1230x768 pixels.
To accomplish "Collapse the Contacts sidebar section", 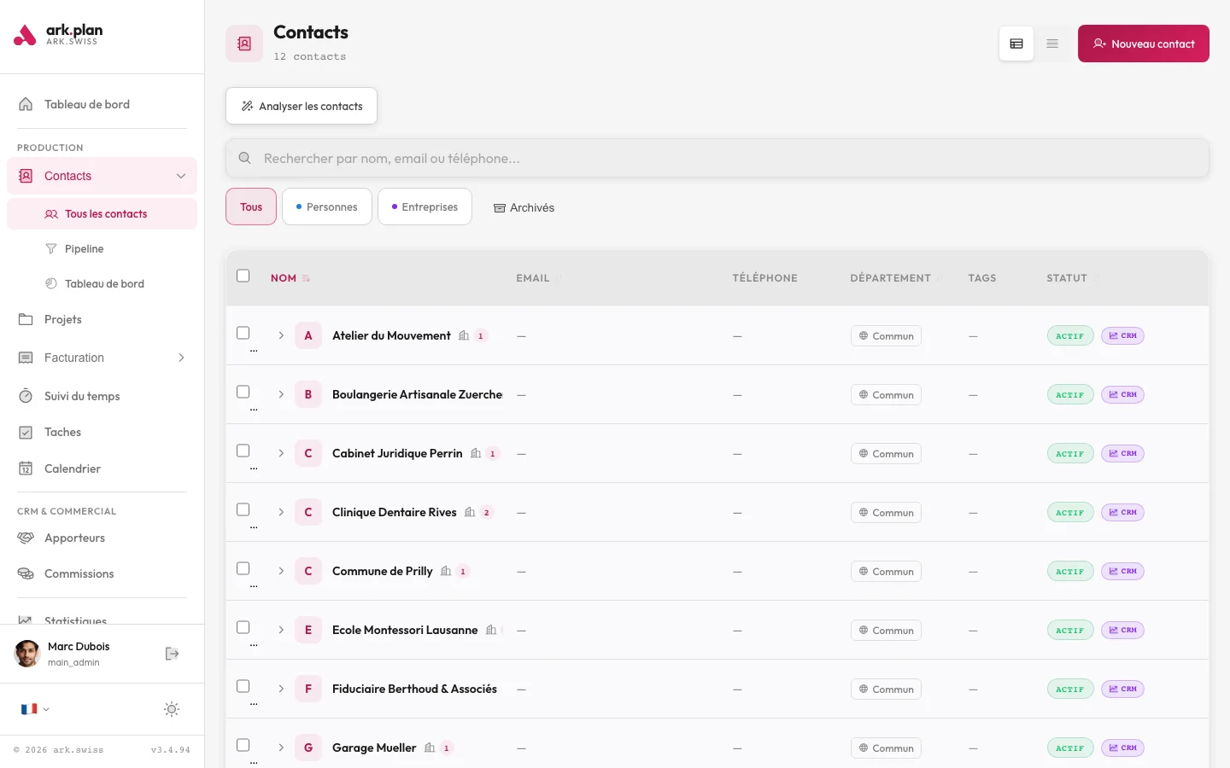I will 181,176.
